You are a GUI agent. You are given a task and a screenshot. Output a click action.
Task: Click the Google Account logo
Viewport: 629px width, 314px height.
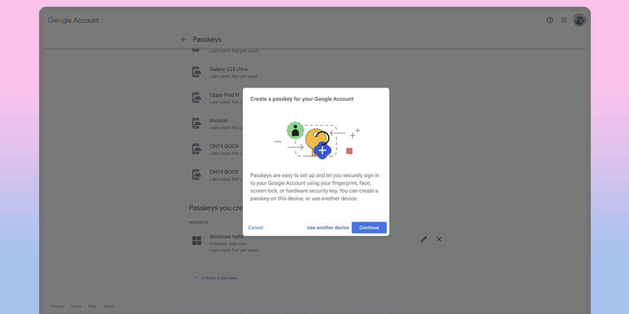click(x=73, y=20)
